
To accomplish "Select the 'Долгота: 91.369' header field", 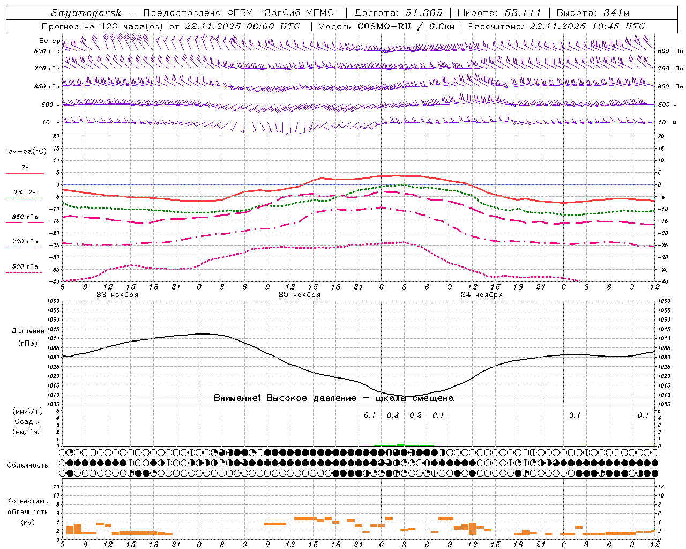I will (x=399, y=13).
